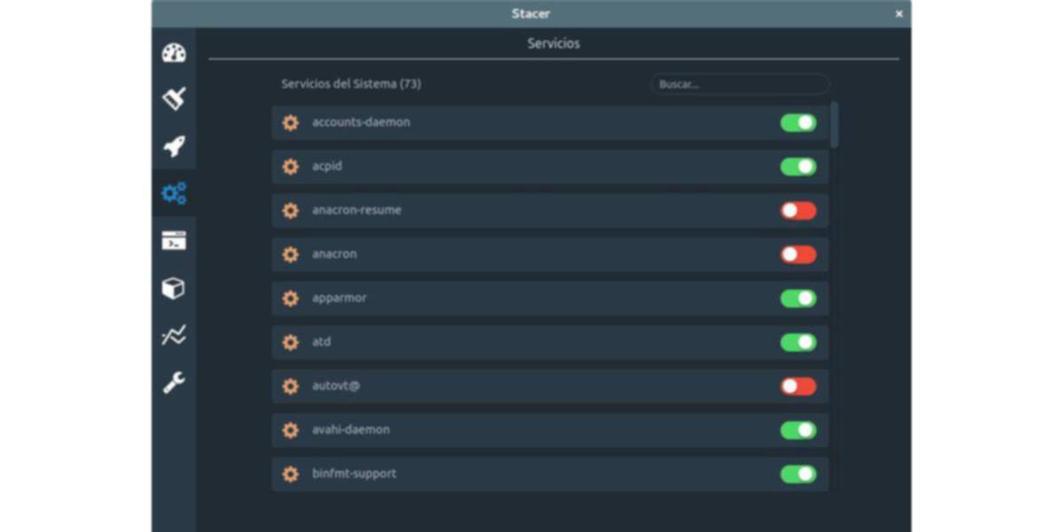Viewport: 1064px width, 532px height.
Task: Close the Stacer window
Action: pyautogui.click(x=899, y=14)
